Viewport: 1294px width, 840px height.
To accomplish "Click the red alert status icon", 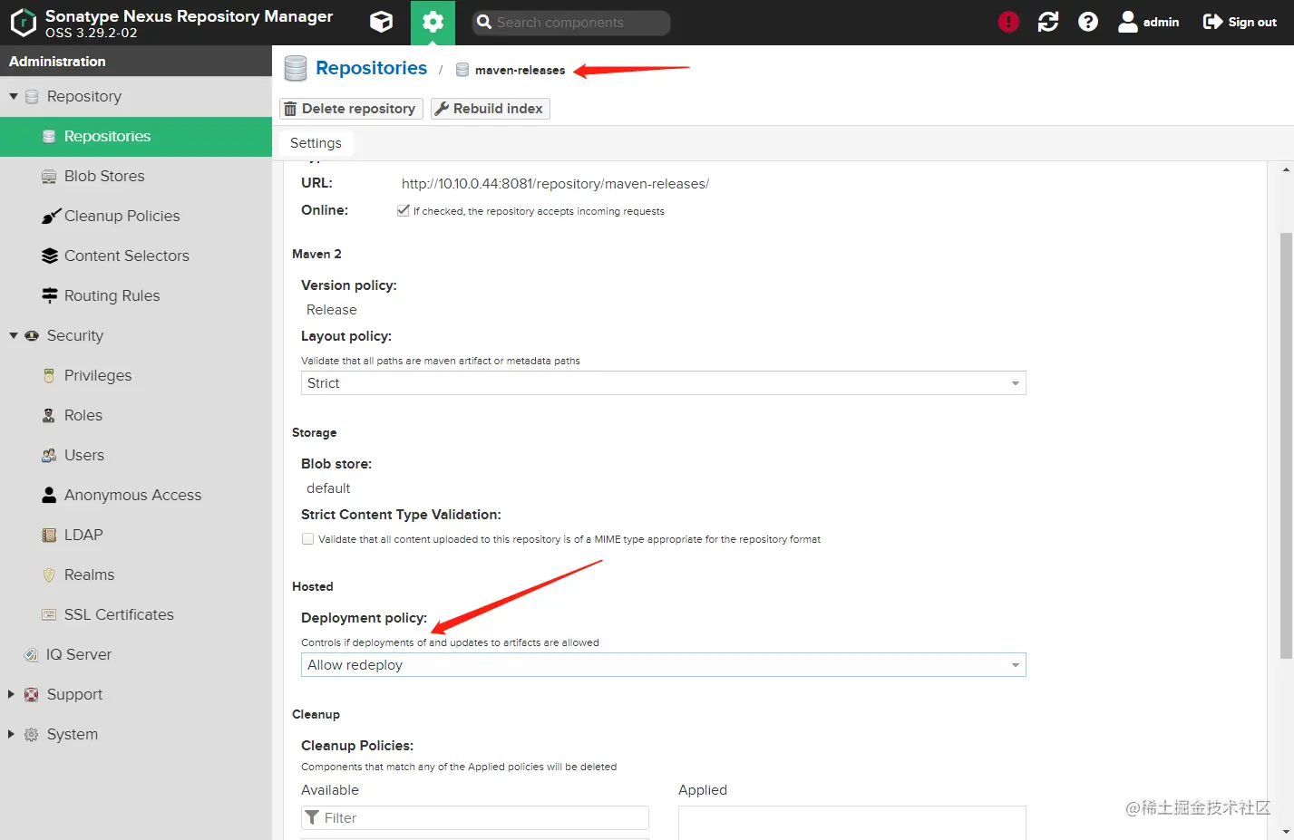I will coord(1008,23).
